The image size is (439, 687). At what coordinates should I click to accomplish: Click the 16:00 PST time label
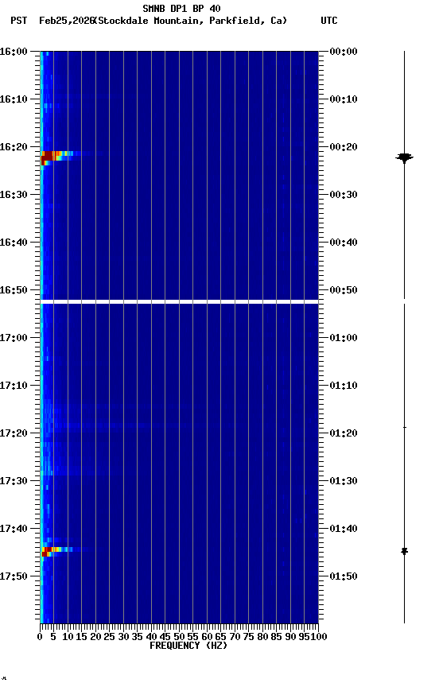coord(14,52)
